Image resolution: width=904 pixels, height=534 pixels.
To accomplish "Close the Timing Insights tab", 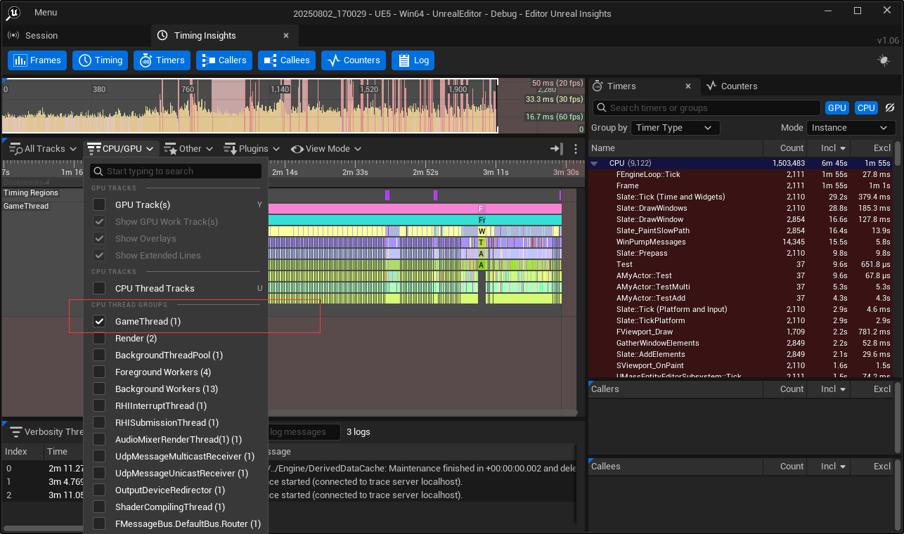I will coord(286,36).
